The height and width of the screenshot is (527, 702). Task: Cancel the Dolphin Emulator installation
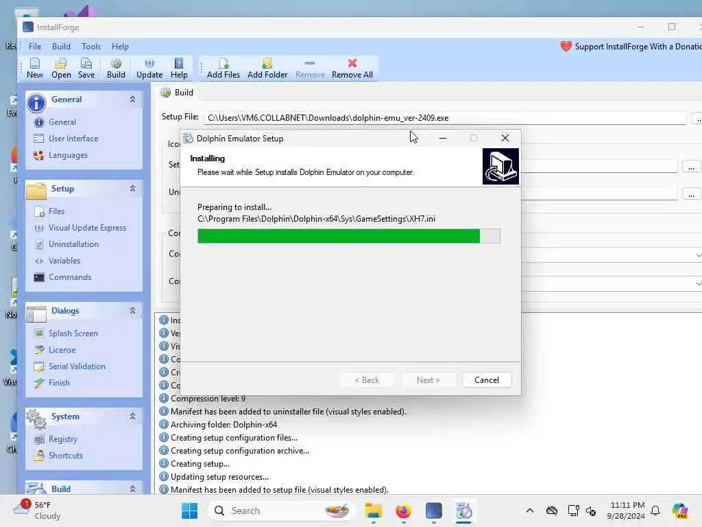pyautogui.click(x=487, y=380)
